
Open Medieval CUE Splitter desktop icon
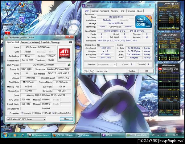(7, 128)
